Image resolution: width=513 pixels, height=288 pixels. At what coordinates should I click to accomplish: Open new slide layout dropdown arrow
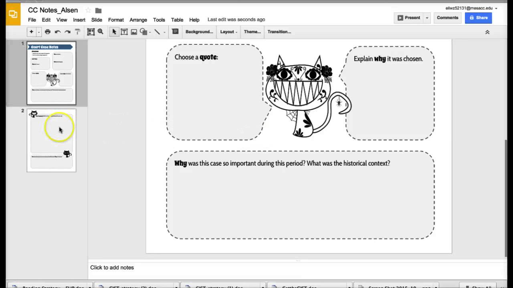39,32
